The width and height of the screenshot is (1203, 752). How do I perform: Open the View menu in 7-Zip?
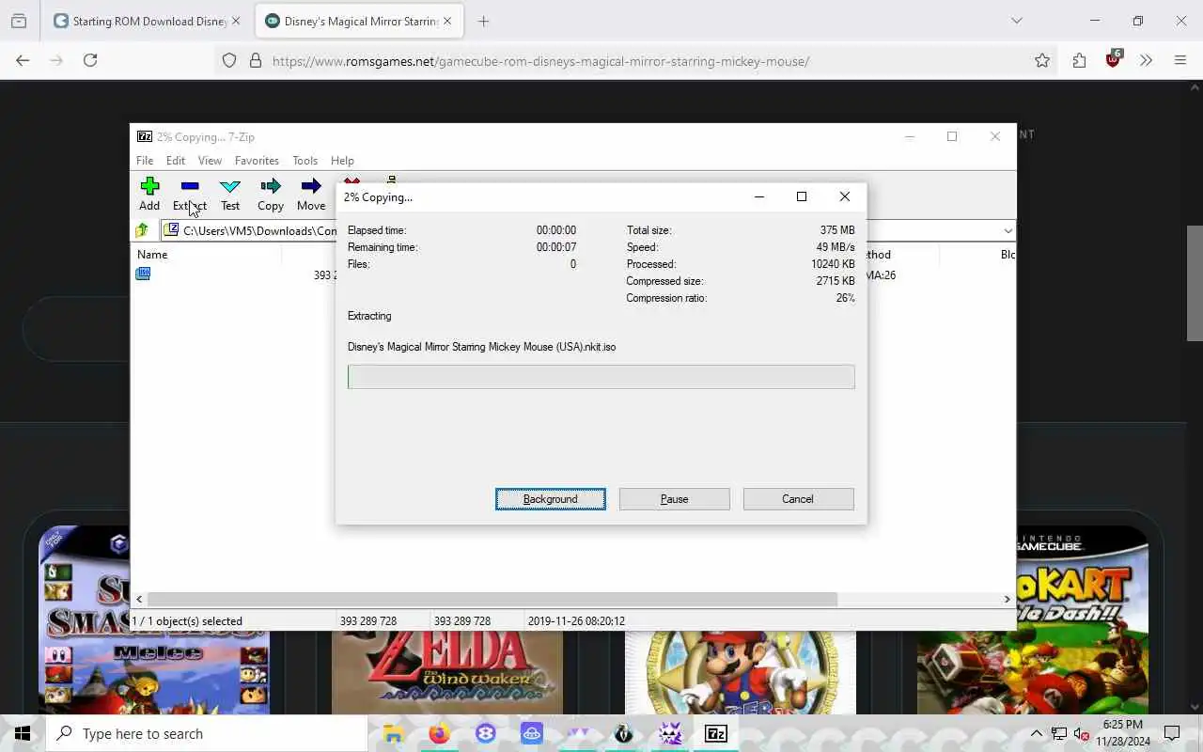pos(210,161)
